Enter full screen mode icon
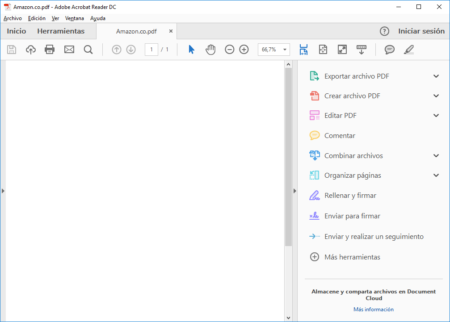Image resolution: width=450 pixels, height=322 pixels. click(x=342, y=50)
